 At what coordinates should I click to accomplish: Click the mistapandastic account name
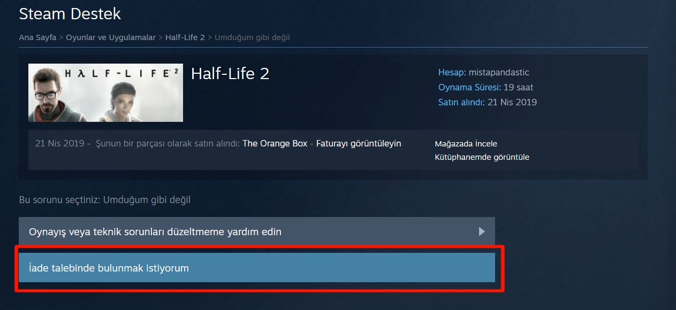(x=499, y=72)
